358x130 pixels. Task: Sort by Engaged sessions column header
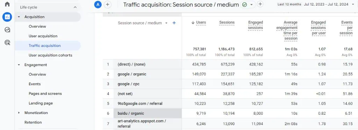coord(256,25)
